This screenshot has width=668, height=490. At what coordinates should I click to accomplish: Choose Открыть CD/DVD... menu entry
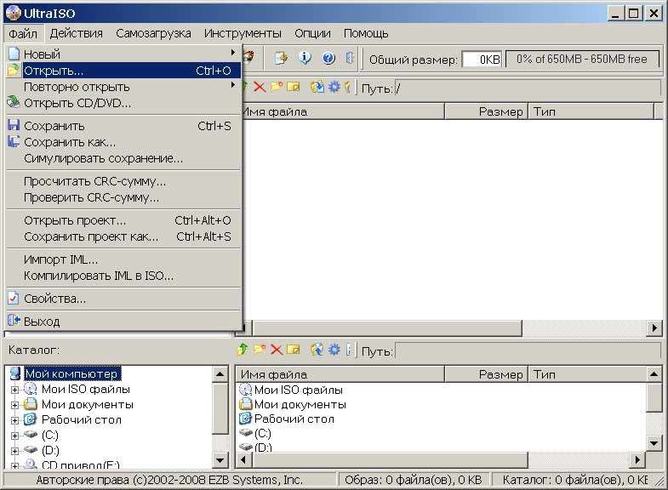pos(123,103)
